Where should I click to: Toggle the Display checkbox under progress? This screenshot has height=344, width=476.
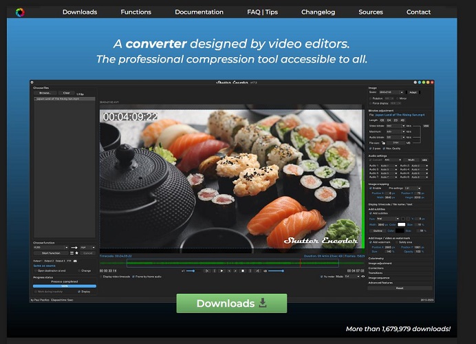tap(79, 292)
